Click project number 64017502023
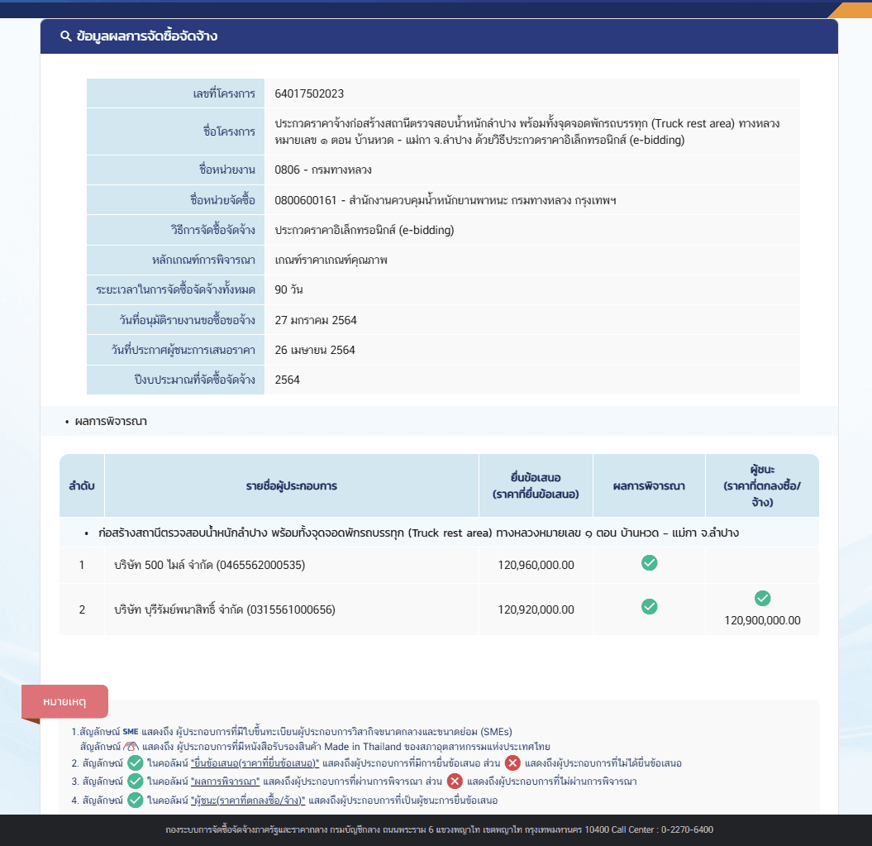This screenshot has height=846, width=872. pyautogui.click(x=309, y=93)
